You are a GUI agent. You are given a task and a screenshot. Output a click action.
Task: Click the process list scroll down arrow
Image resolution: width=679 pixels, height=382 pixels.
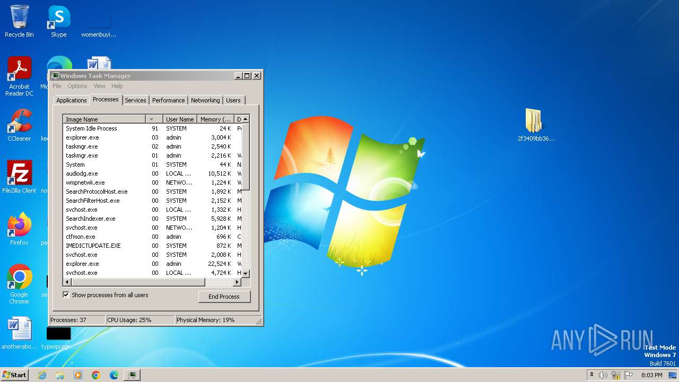(x=246, y=273)
